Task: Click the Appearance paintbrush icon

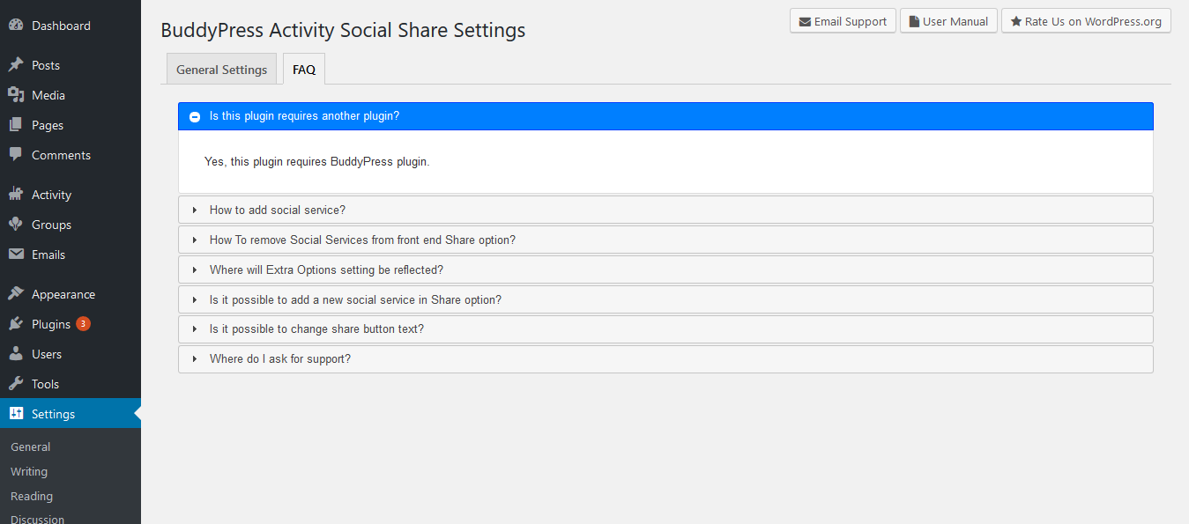Action: pos(16,294)
